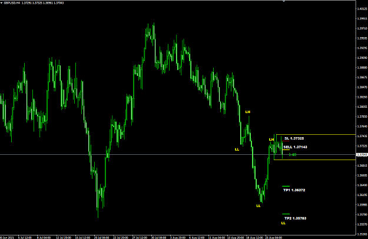Click the chart shift triangle on top edge

tap(284, 1)
